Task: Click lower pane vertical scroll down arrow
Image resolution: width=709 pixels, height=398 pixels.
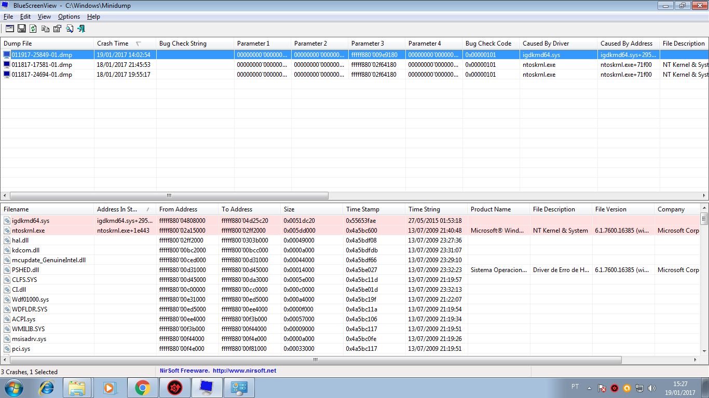Action: (704, 351)
